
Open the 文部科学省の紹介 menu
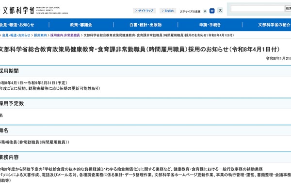click(x=274, y=25)
